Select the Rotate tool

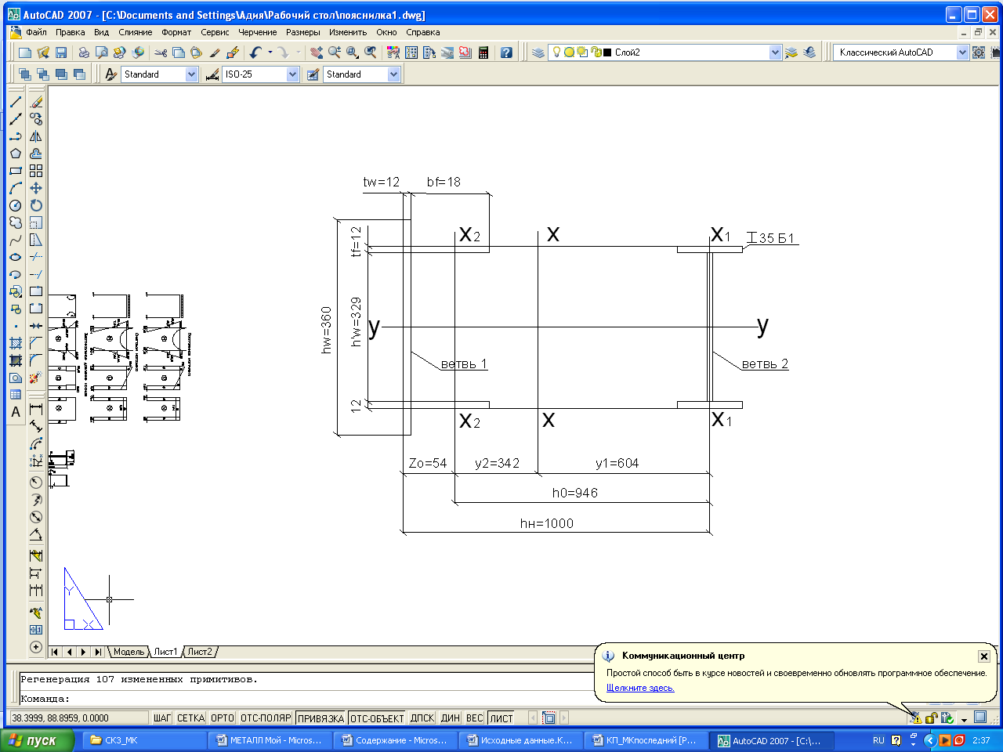tap(36, 205)
